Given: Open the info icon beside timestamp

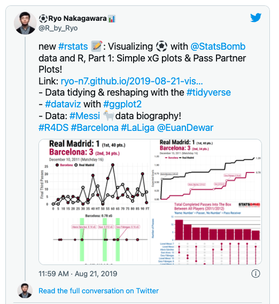Looking at the screenshot, I should click(x=255, y=274).
